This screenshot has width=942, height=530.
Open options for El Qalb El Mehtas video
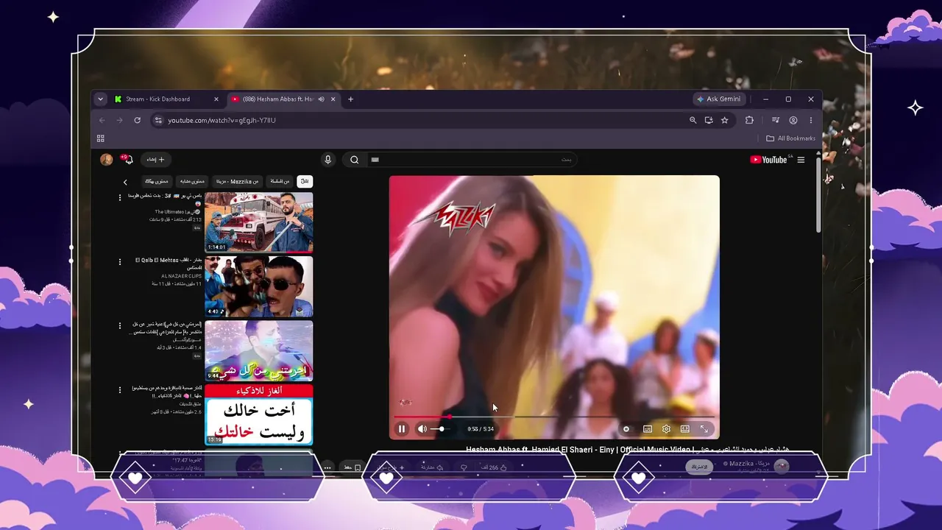click(120, 261)
